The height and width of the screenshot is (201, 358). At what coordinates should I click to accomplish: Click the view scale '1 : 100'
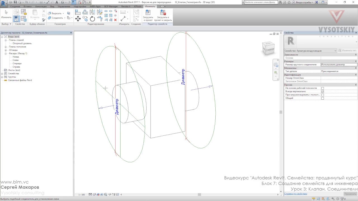(82, 195)
